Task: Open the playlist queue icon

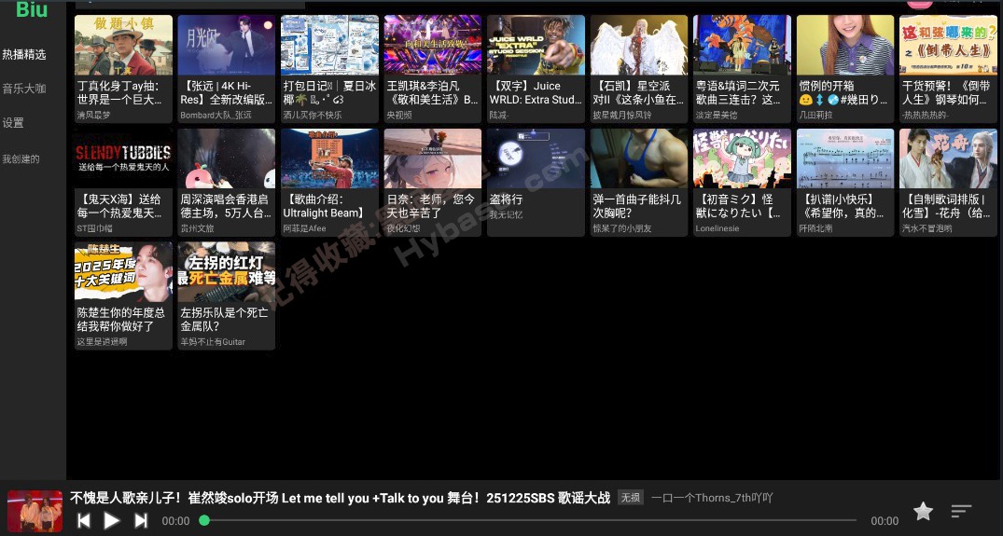Action: tap(961, 511)
